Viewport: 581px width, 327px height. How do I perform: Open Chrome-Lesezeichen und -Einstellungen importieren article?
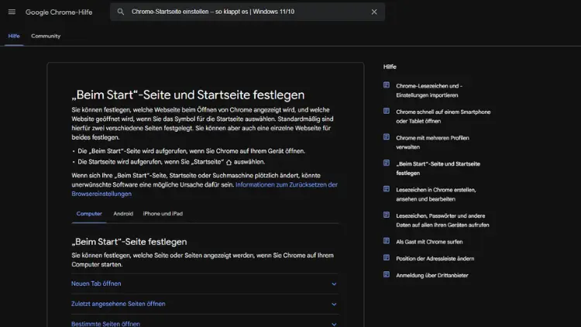[x=429, y=91]
